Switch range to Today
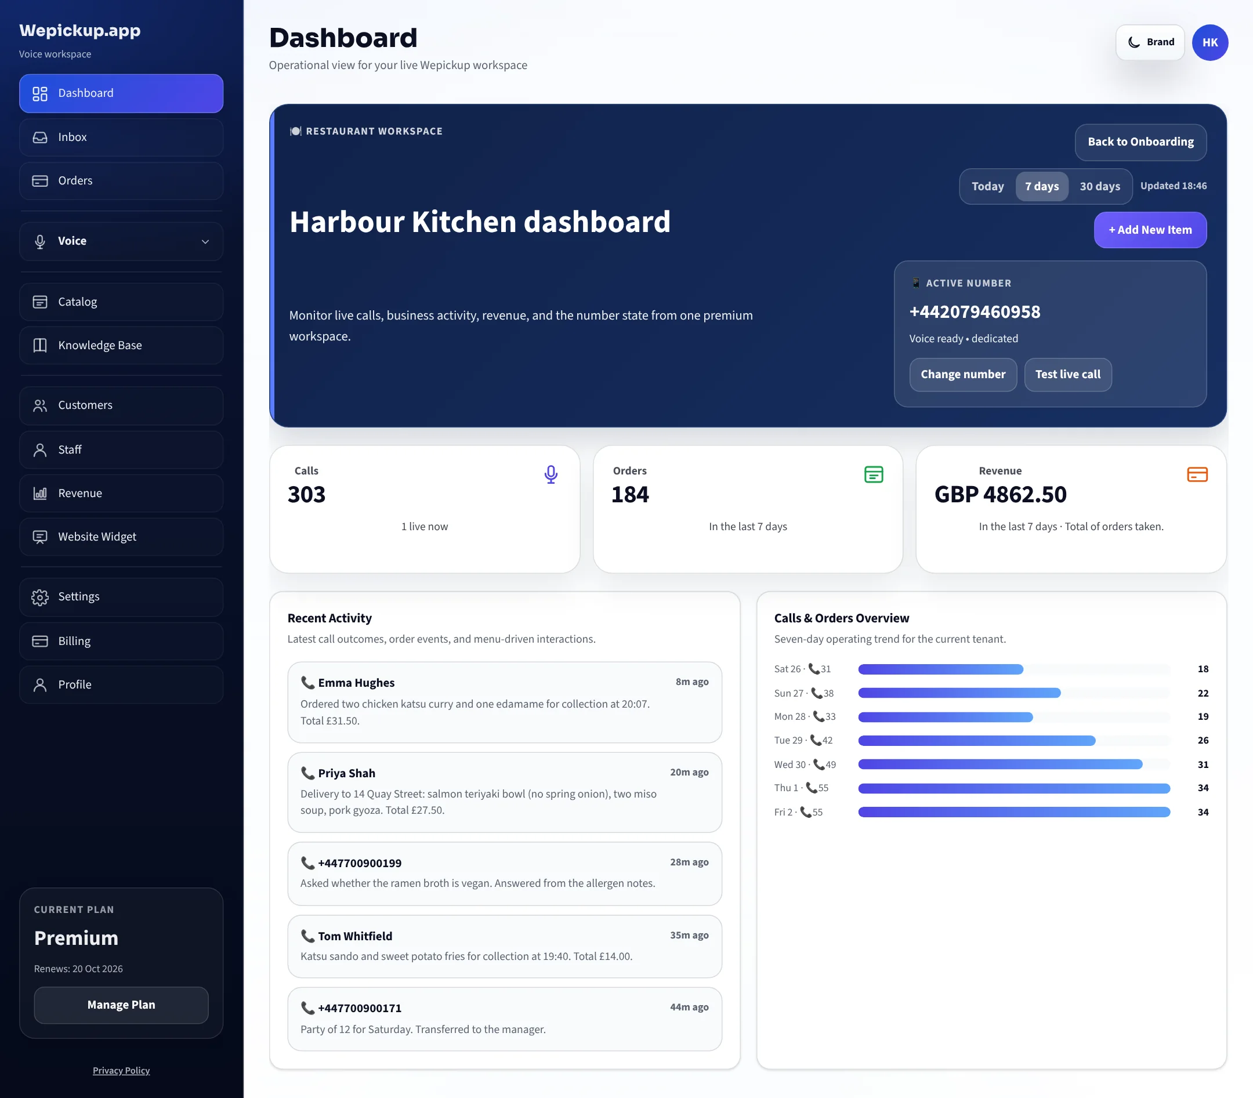This screenshot has width=1253, height=1098. coord(987,186)
